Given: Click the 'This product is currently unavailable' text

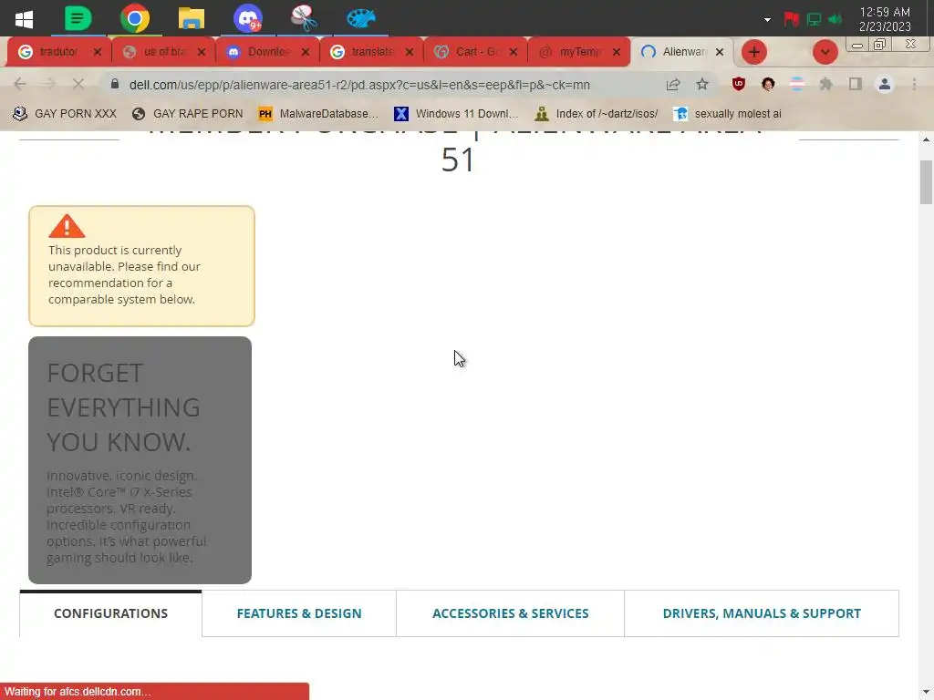Looking at the screenshot, I should (x=124, y=274).
